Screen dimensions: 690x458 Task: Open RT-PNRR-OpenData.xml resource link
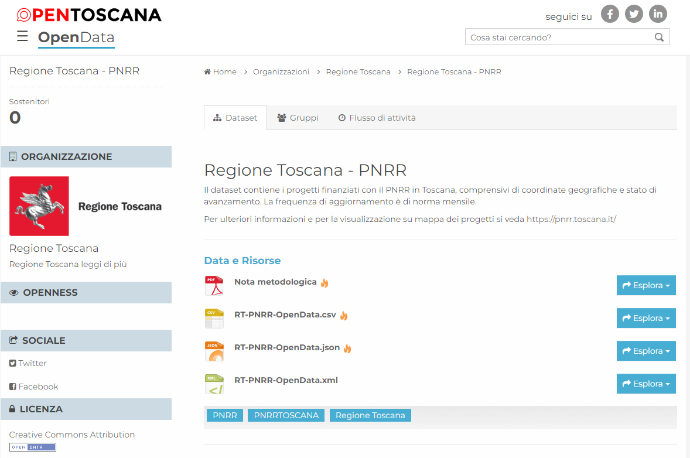coord(286,381)
